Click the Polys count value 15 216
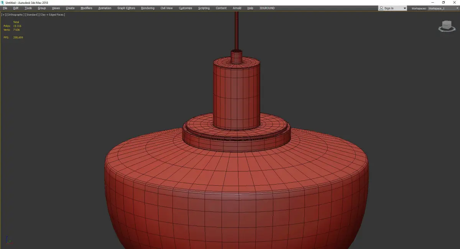460x249 pixels. pyautogui.click(x=17, y=26)
